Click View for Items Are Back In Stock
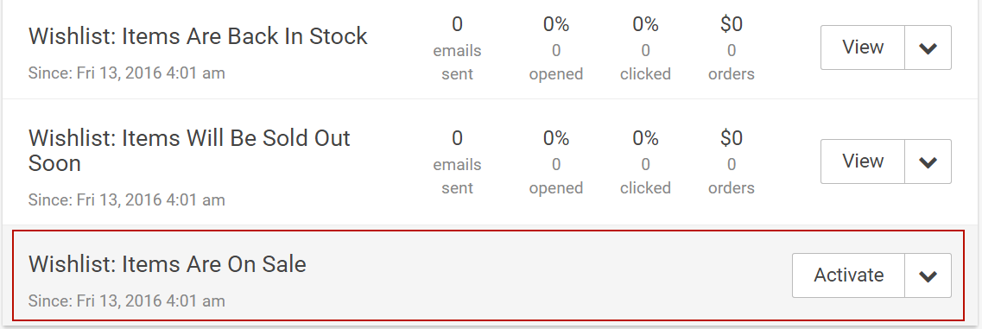Viewport: 982px width, 329px height. click(863, 47)
